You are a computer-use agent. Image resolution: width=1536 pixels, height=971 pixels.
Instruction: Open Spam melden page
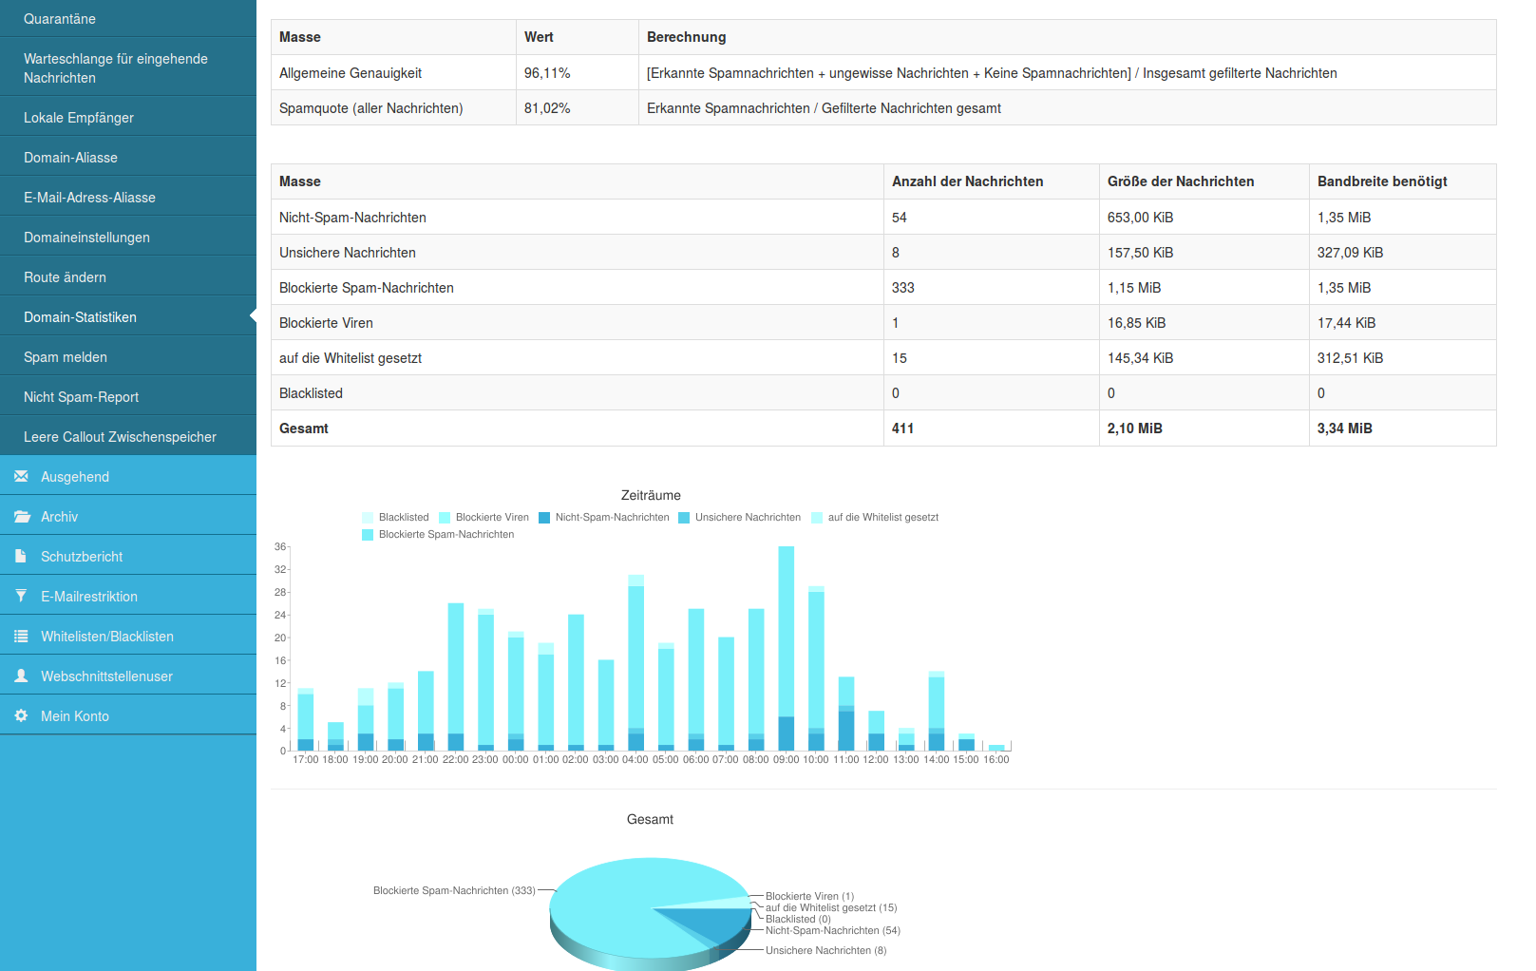click(x=66, y=357)
